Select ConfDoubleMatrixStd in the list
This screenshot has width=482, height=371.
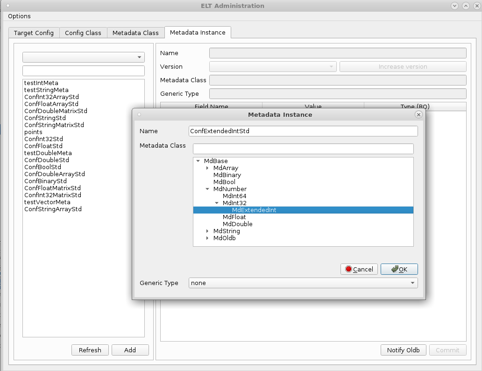point(56,111)
